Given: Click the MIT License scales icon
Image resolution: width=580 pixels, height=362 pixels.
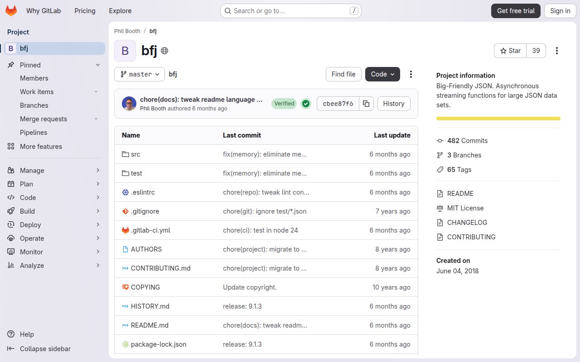Looking at the screenshot, I should (440, 208).
